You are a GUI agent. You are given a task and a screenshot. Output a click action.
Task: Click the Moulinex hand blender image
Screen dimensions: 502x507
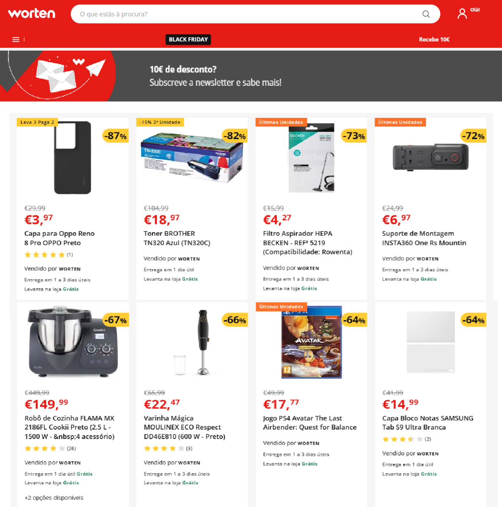192,343
